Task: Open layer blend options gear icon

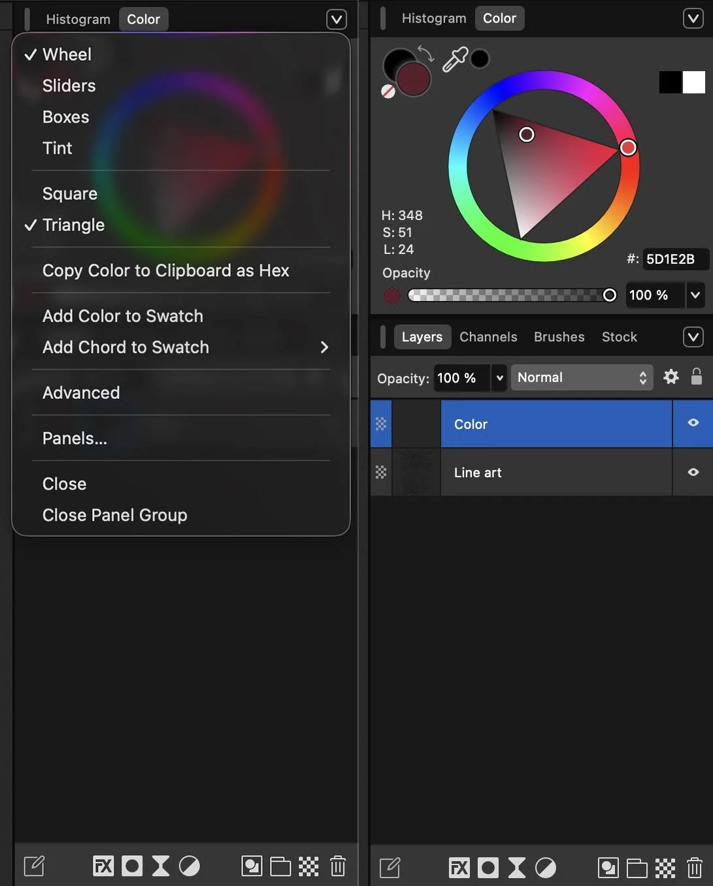Action: 671,377
